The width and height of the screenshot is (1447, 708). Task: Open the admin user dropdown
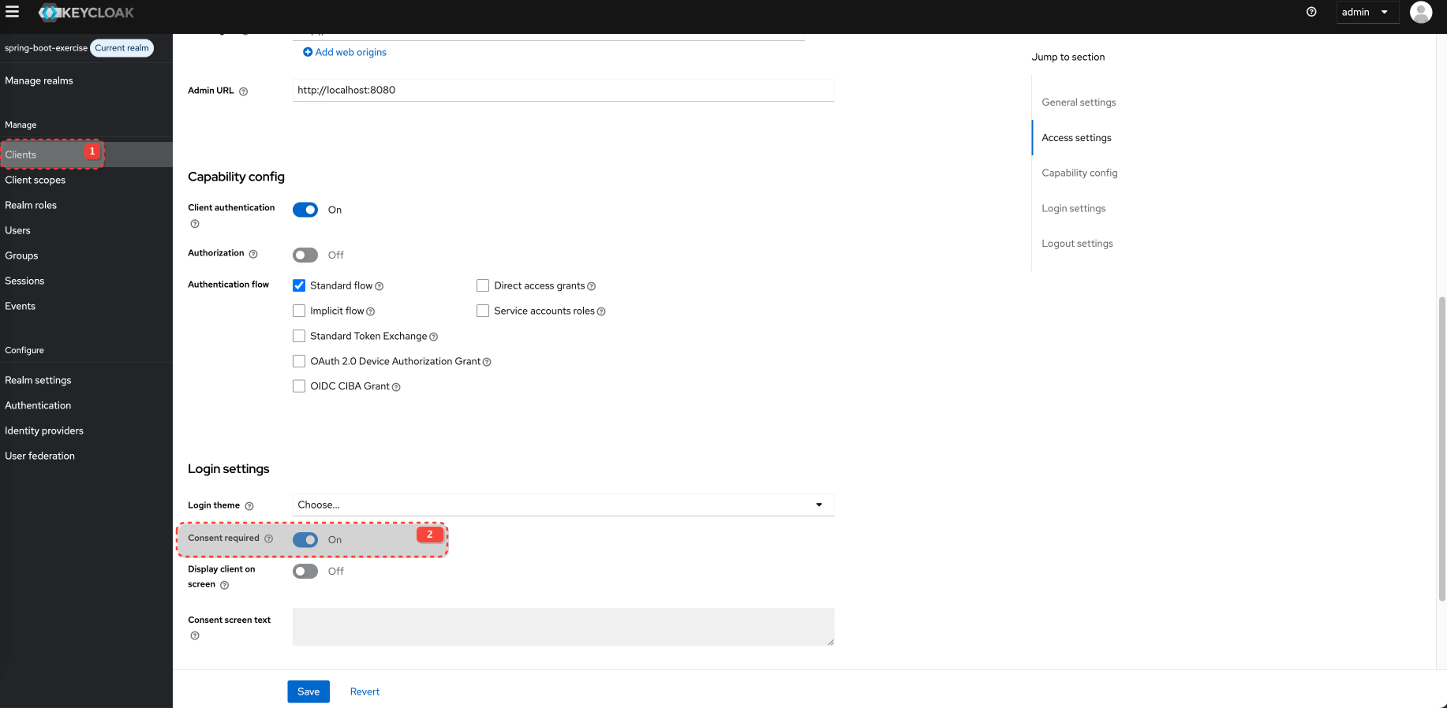click(x=1367, y=12)
